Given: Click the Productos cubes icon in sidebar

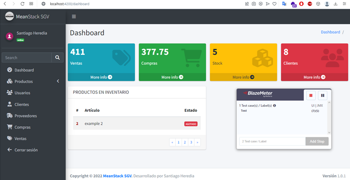Looking at the screenshot, I should tap(10, 81).
